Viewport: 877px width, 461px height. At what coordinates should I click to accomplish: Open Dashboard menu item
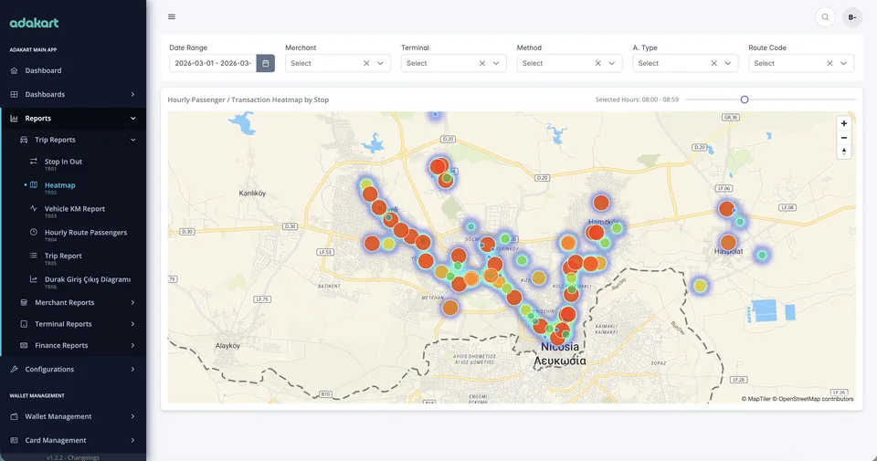73,70
